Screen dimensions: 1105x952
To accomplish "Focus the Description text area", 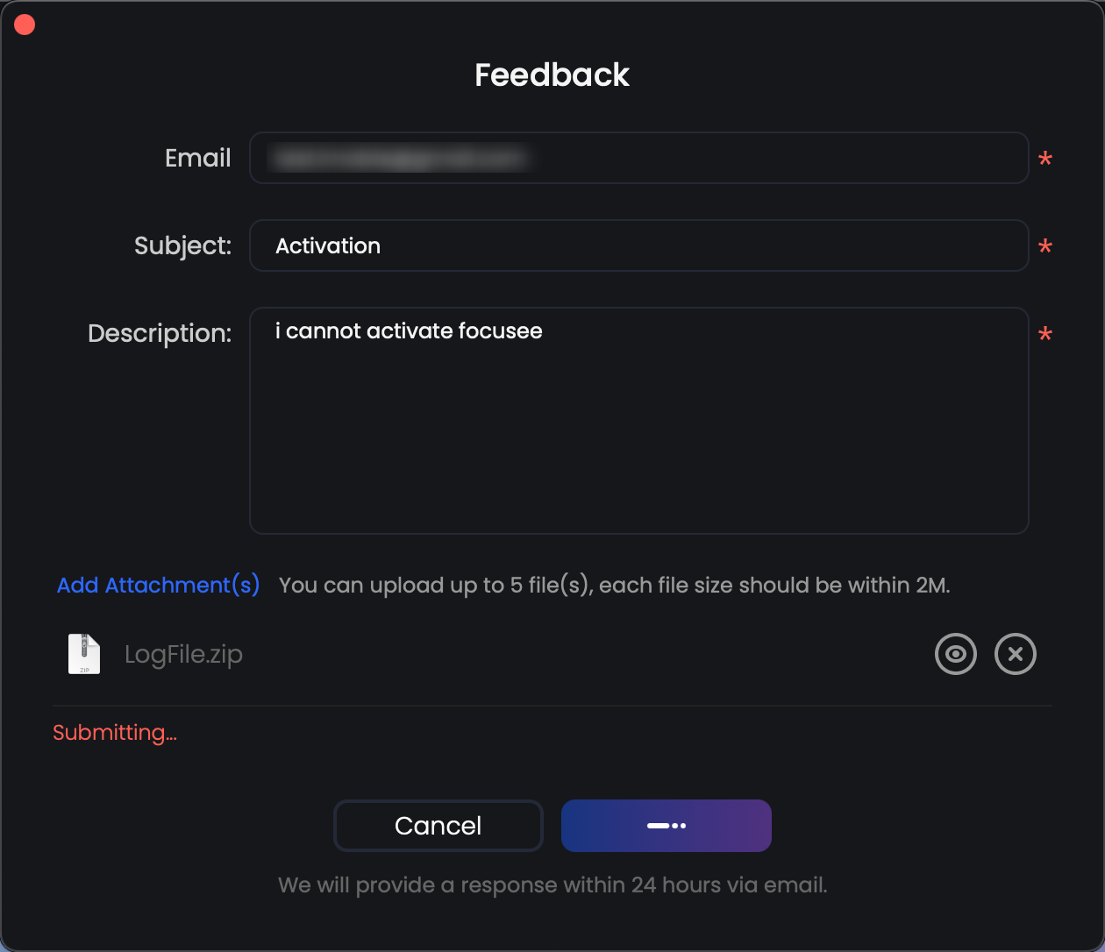I will click(638, 421).
